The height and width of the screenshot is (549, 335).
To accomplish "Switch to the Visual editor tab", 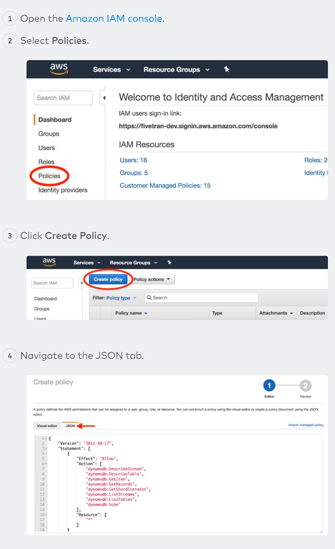I will [x=47, y=425].
